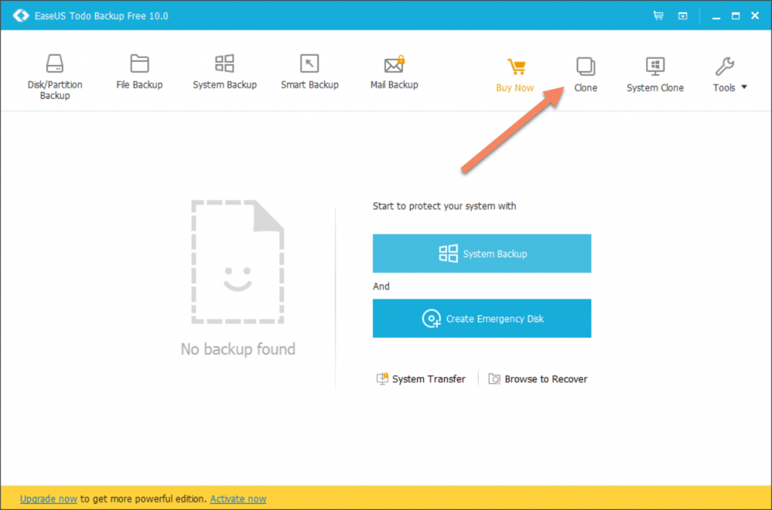Screen dimensions: 772x510
Task: Maximize the EaseUS Todo Backup window
Action: [x=736, y=17]
